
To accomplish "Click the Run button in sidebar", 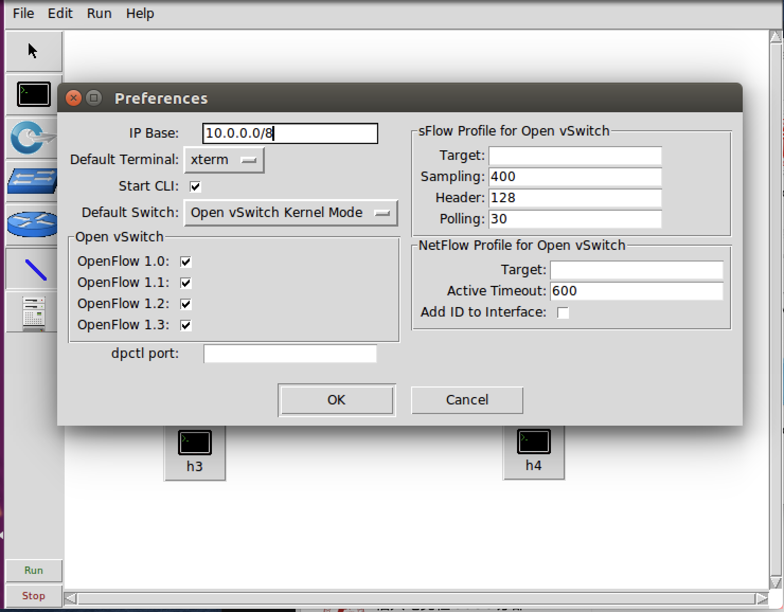I will click(x=33, y=570).
